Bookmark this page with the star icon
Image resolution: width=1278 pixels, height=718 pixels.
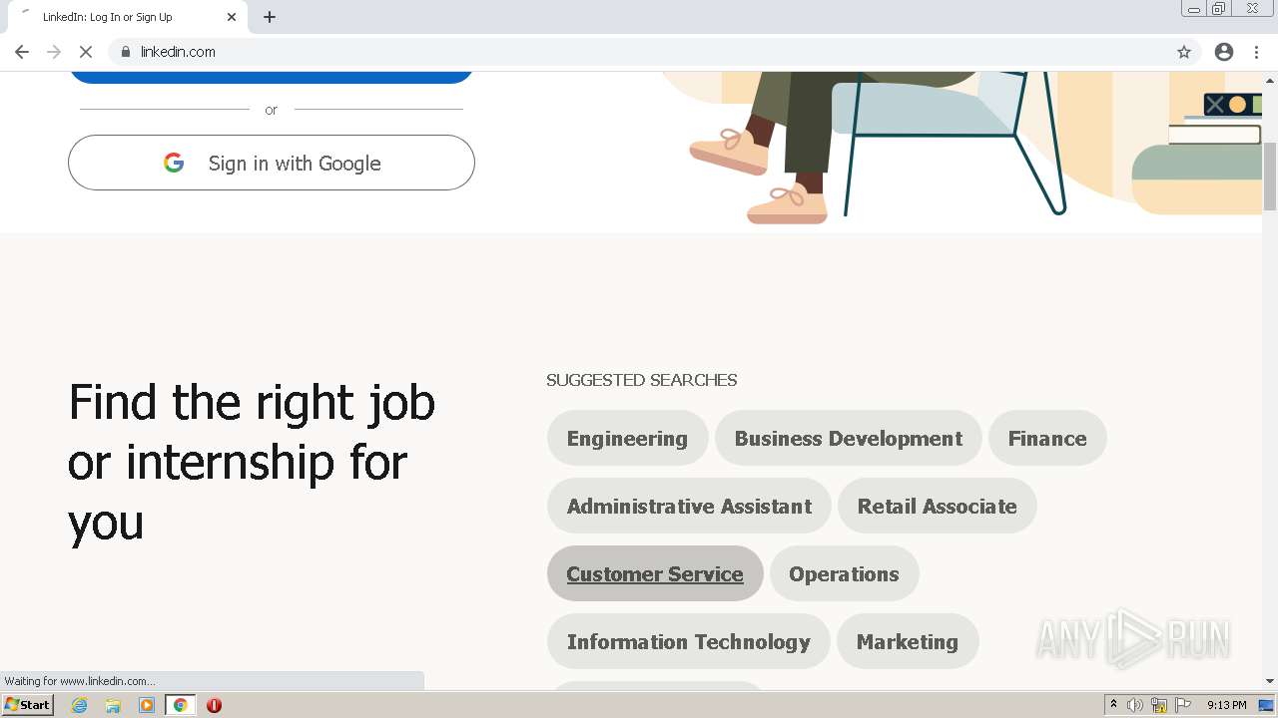[1184, 52]
